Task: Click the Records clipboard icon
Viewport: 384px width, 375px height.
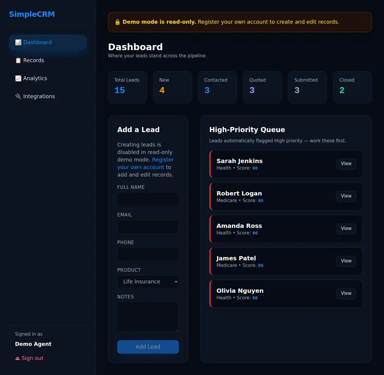Action: (x=18, y=60)
